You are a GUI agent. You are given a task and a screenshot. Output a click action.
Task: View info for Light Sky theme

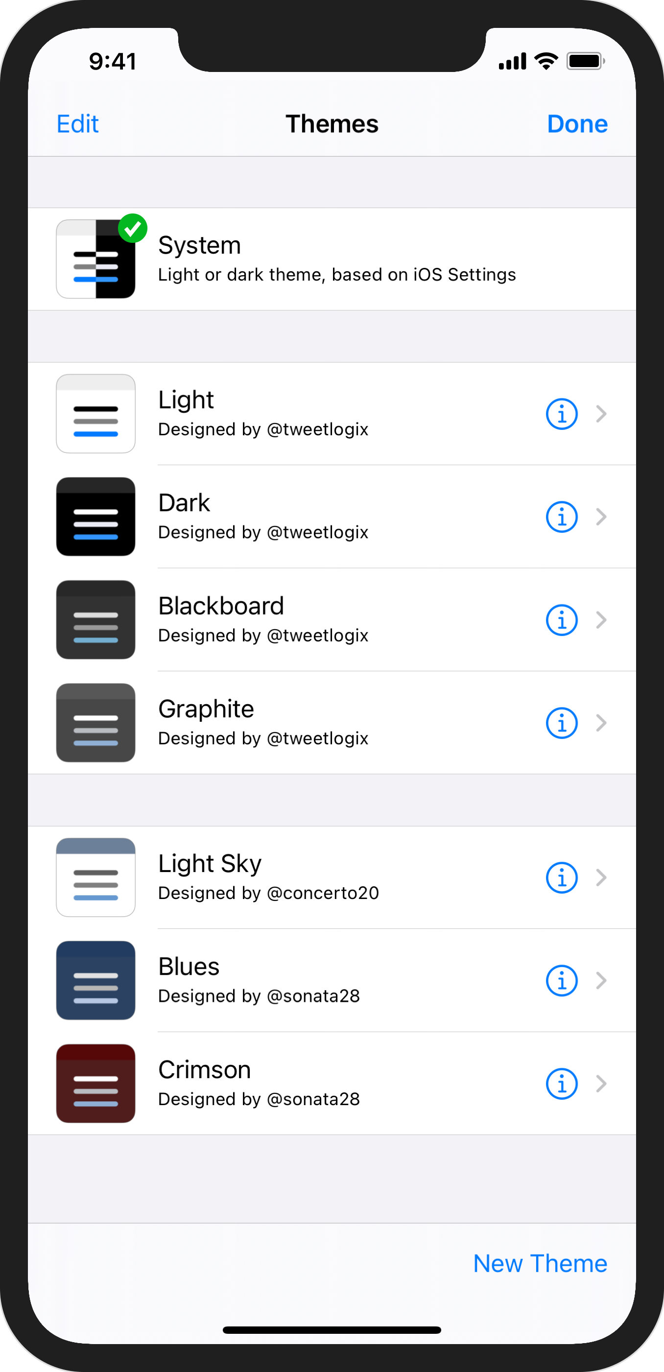[x=561, y=877]
